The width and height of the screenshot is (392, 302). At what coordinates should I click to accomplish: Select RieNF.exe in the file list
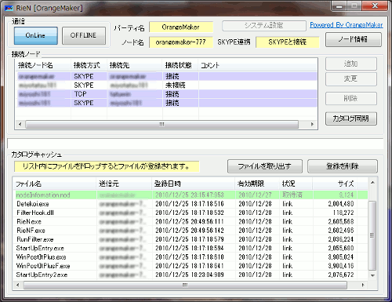191,231
